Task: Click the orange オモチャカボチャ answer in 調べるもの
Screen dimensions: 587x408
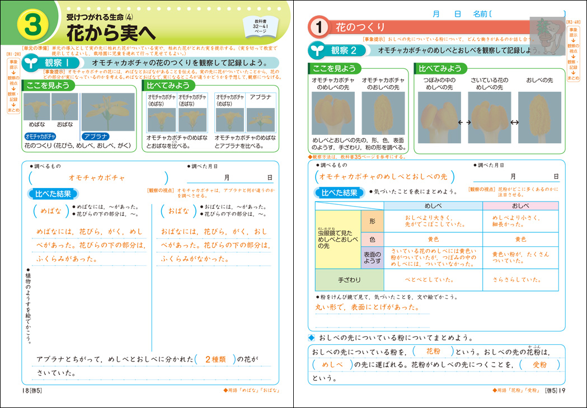Action: 97,178
